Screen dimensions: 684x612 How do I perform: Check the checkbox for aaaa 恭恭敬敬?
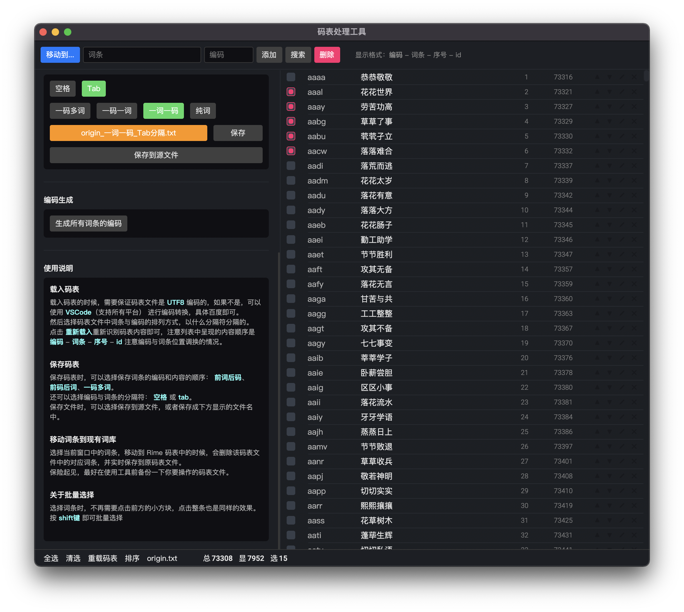click(291, 77)
